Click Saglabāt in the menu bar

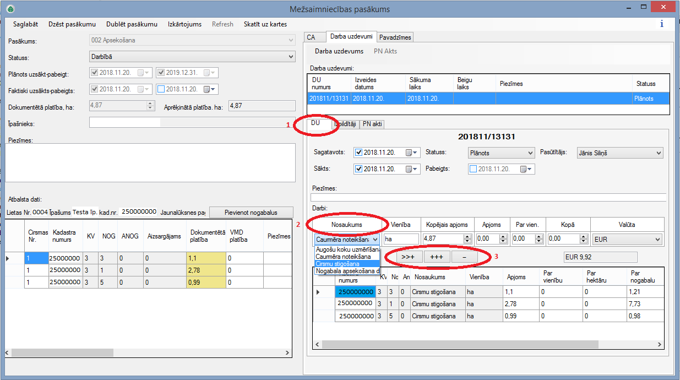pos(26,24)
